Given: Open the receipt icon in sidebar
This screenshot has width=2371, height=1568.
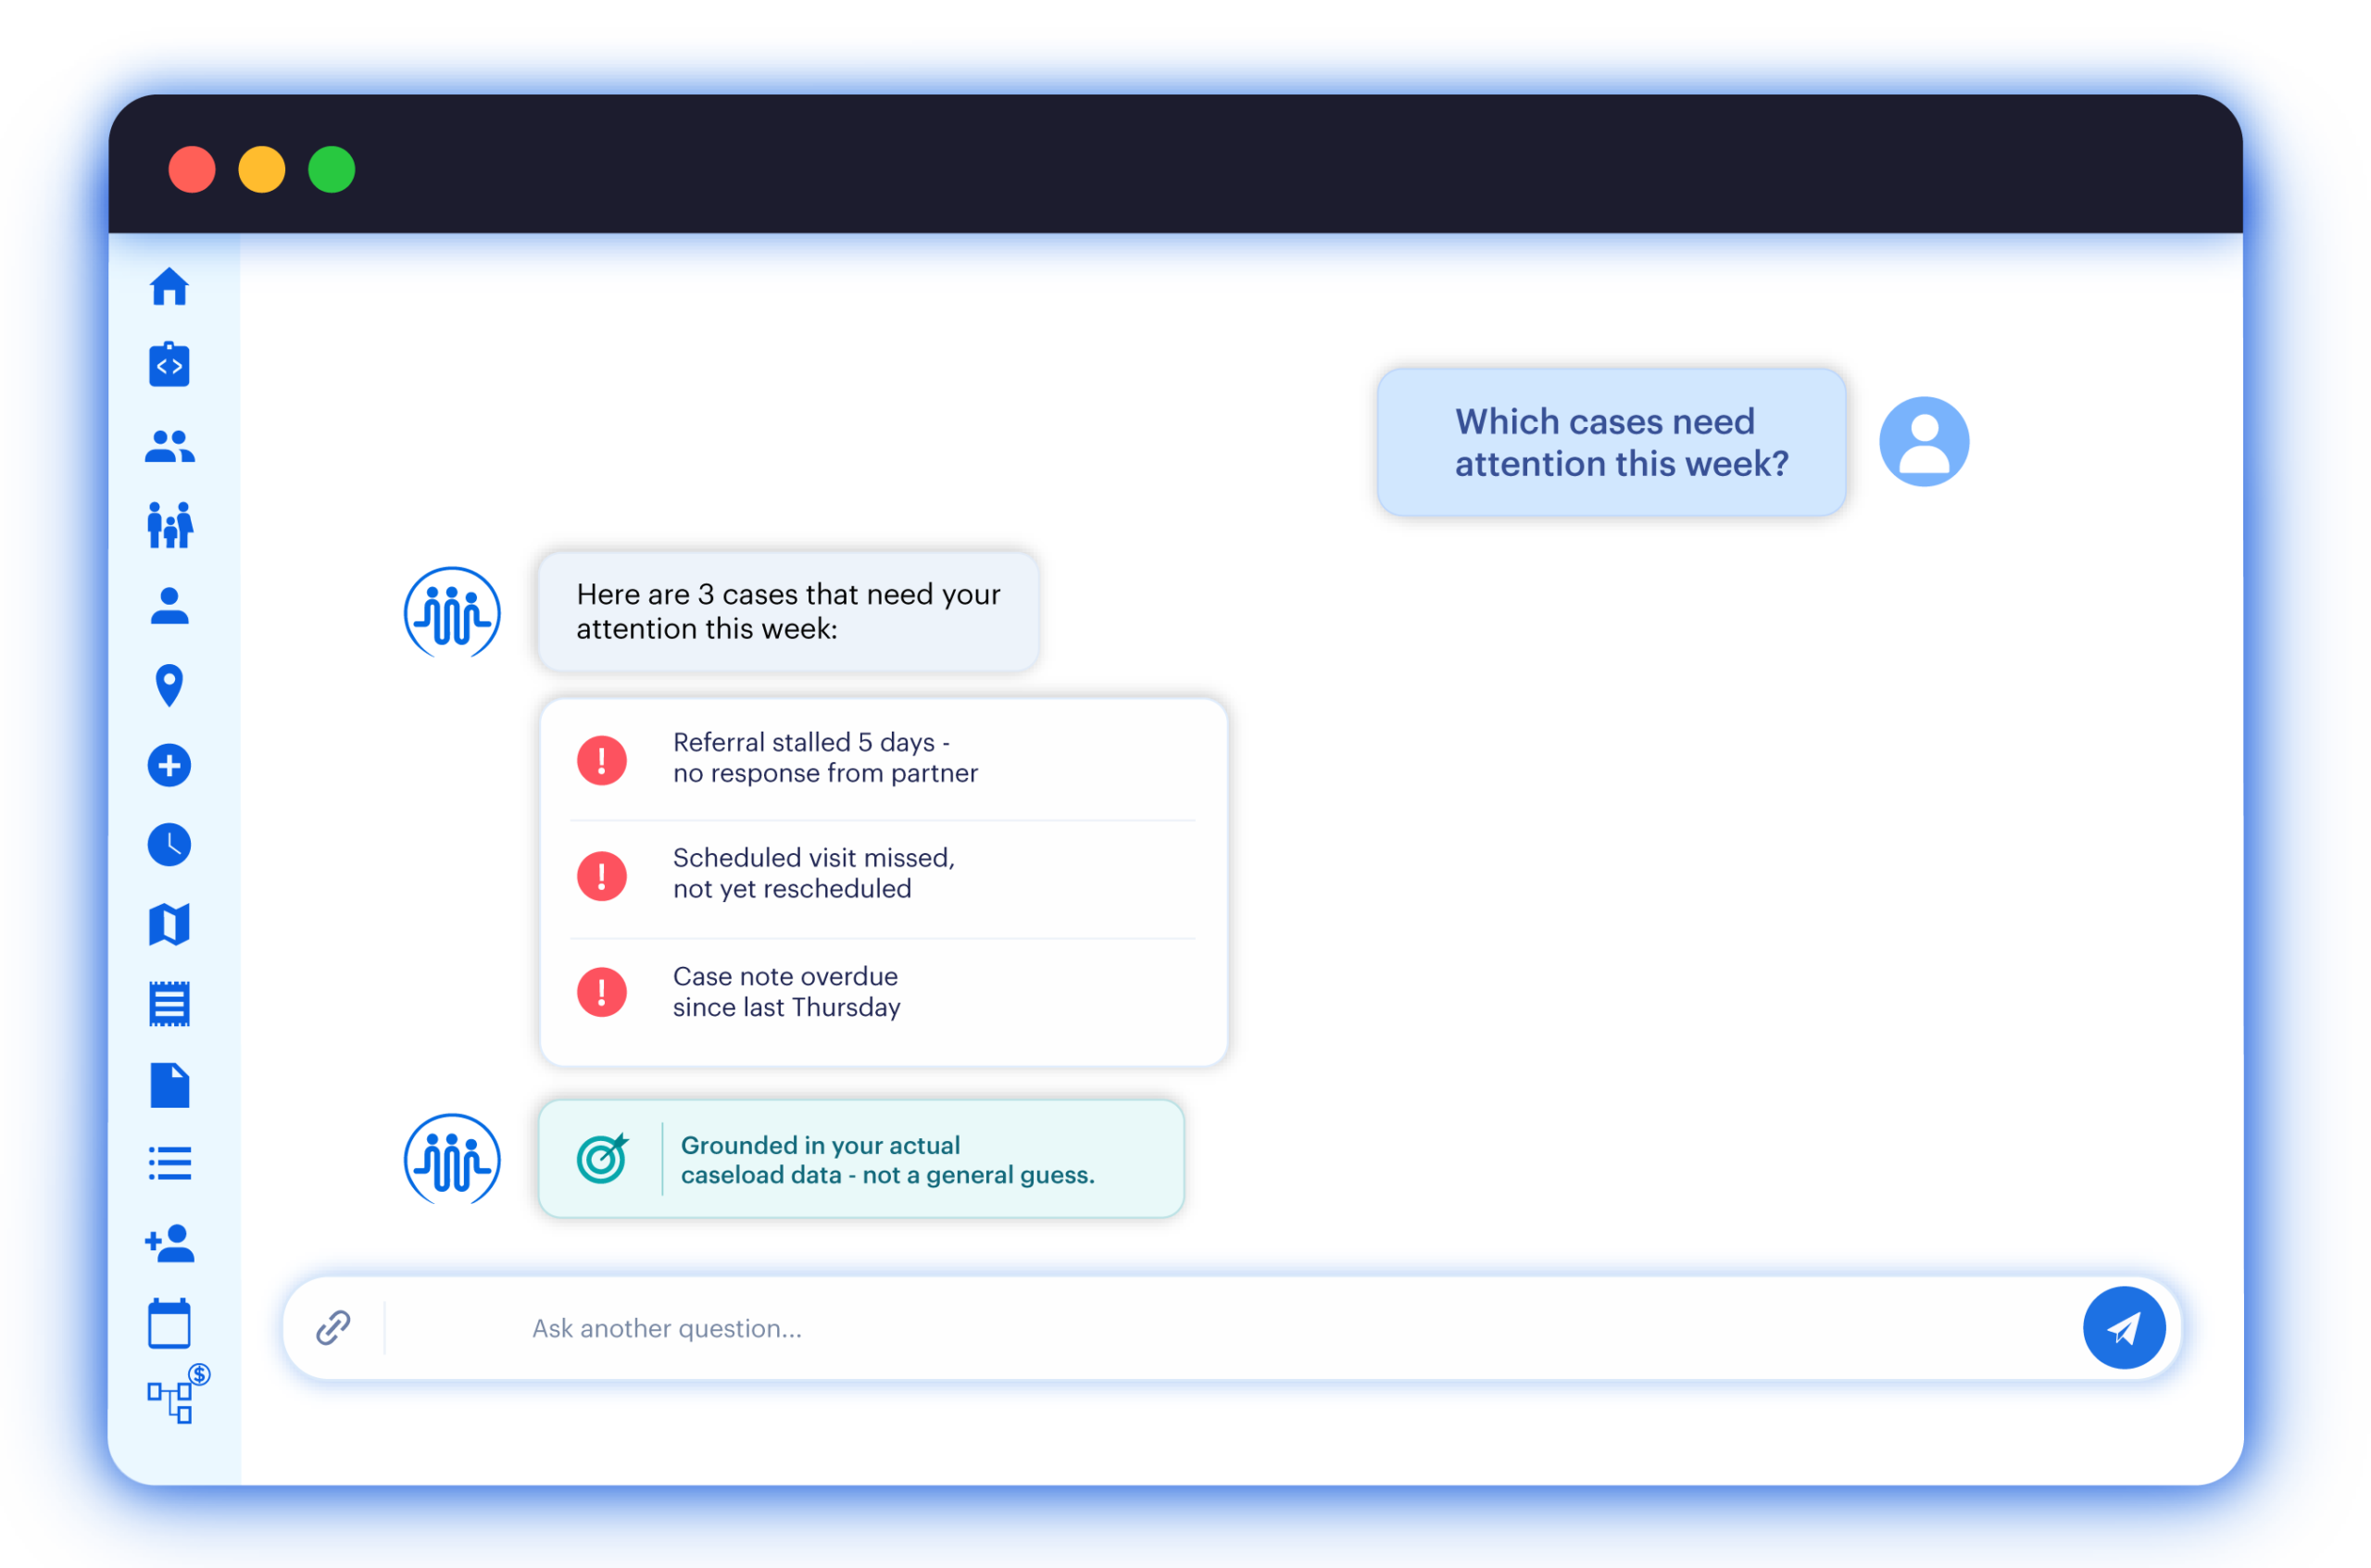Looking at the screenshot, I should tap(169, 1004).
